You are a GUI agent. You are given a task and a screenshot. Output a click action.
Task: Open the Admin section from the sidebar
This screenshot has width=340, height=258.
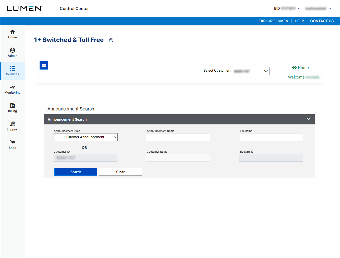(x=12, y=52)
